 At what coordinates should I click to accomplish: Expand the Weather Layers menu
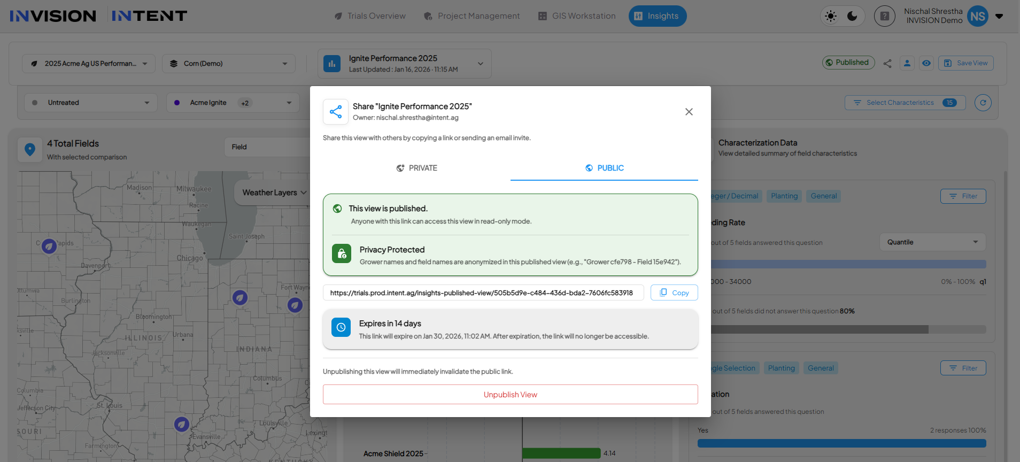[274, 192]
